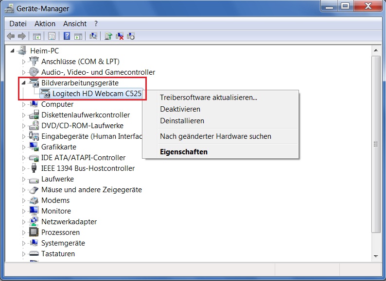Expand the Systemgeräte node
The width and height of the screenshot is (386, 281).
[x=24, y=243]
